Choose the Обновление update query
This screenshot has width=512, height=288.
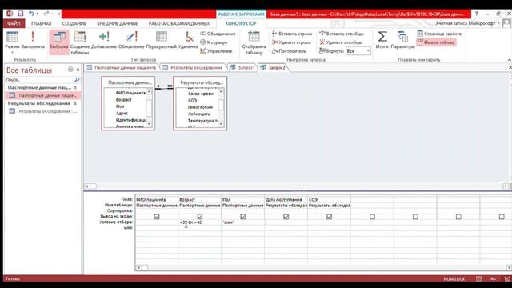(131, 40)
